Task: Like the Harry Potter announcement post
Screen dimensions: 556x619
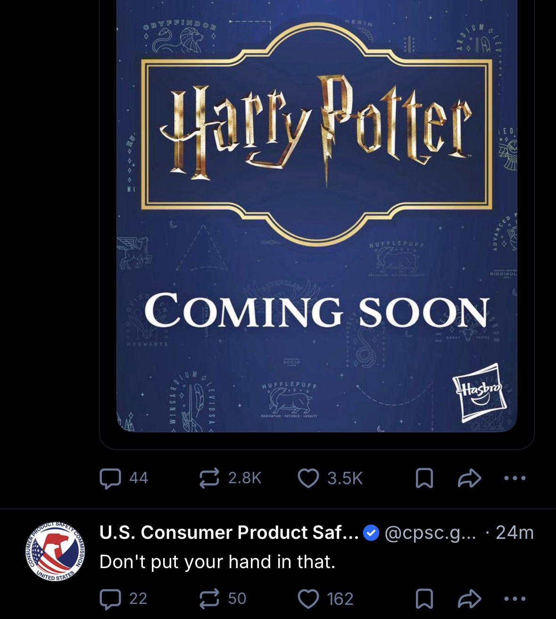Action: [330, 478]
